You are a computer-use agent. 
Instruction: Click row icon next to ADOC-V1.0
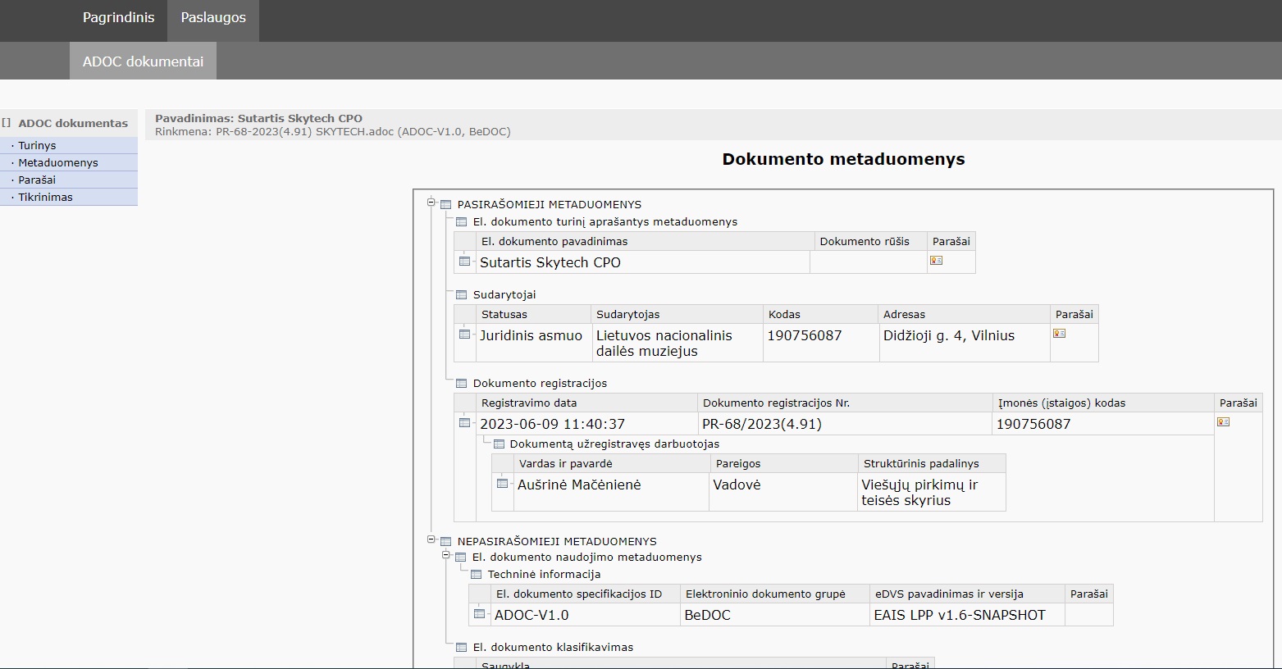pos(480,614)
